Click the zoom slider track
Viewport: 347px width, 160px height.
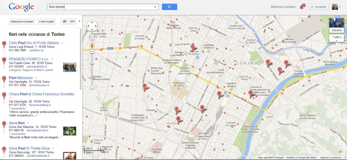pyautogui.click(x=92, y=69)
